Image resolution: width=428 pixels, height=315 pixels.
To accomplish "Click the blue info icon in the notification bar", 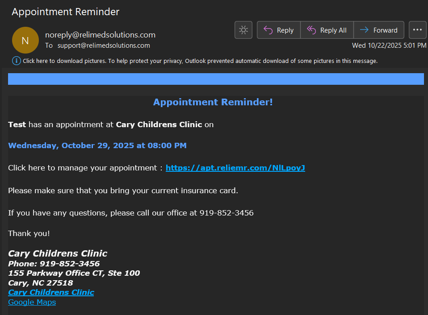I will [17, 61].
